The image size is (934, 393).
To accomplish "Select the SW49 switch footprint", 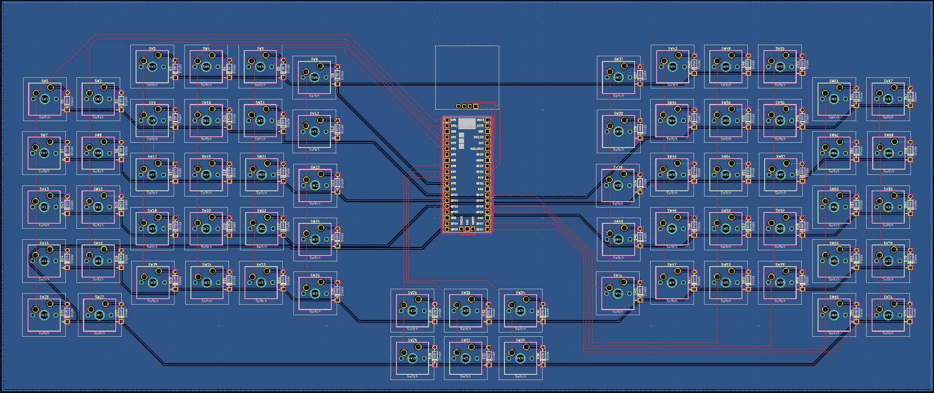I will coord(726,67).
